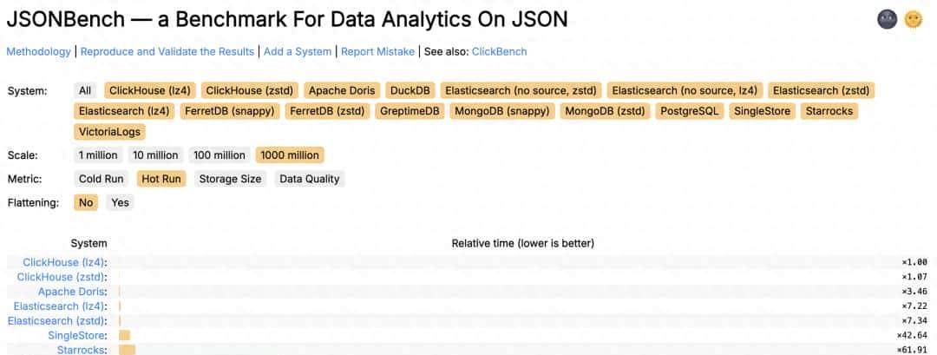
Task: Switch to dark theme moon icon
Action: click(x=887, y=19)
